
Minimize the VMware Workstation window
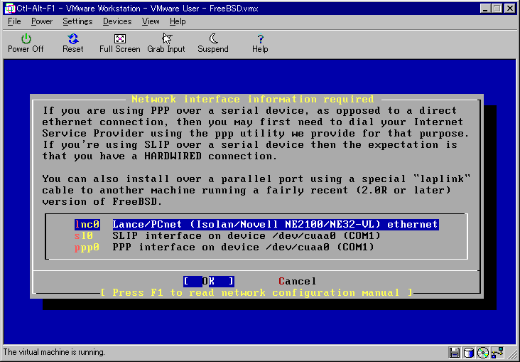[485, 9]
